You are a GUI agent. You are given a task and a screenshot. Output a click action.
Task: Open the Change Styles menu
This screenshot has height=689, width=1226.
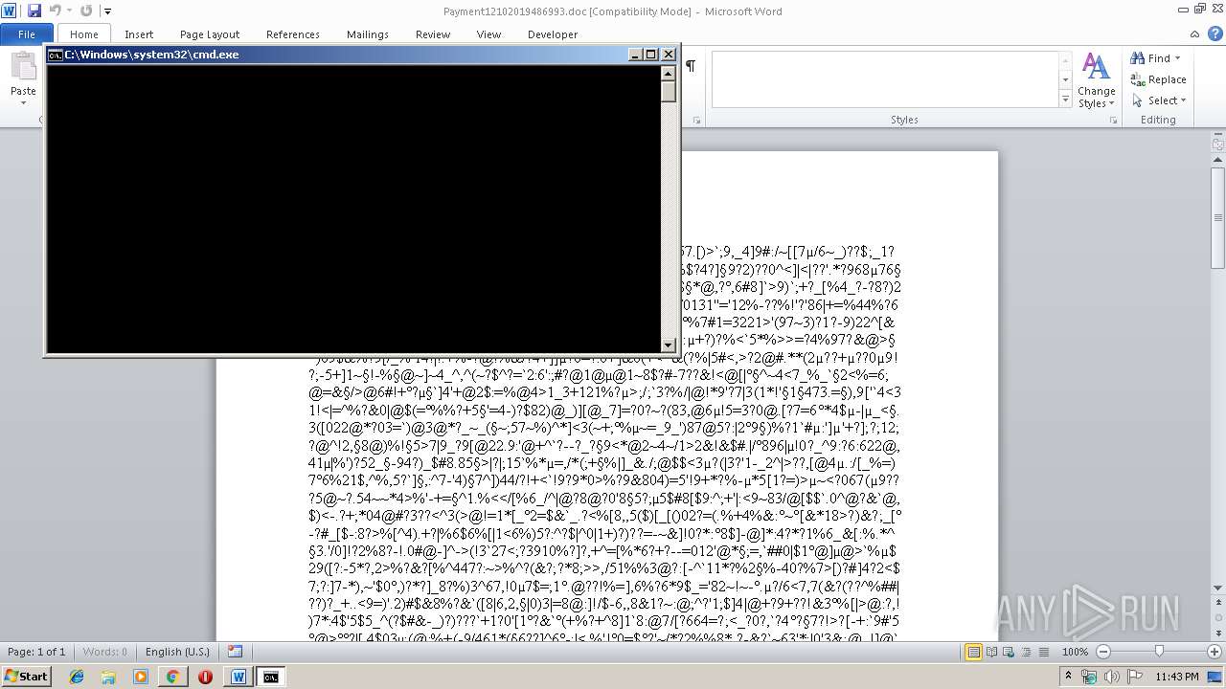(1096, 80)
